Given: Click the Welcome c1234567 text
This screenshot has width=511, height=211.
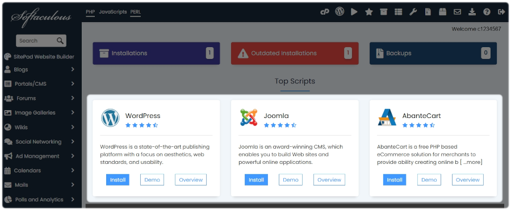Looking at the screenshot, I should tap(476, 29).
